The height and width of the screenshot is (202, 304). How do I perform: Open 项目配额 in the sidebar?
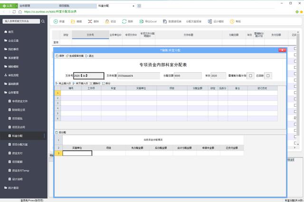coord(16,162)
